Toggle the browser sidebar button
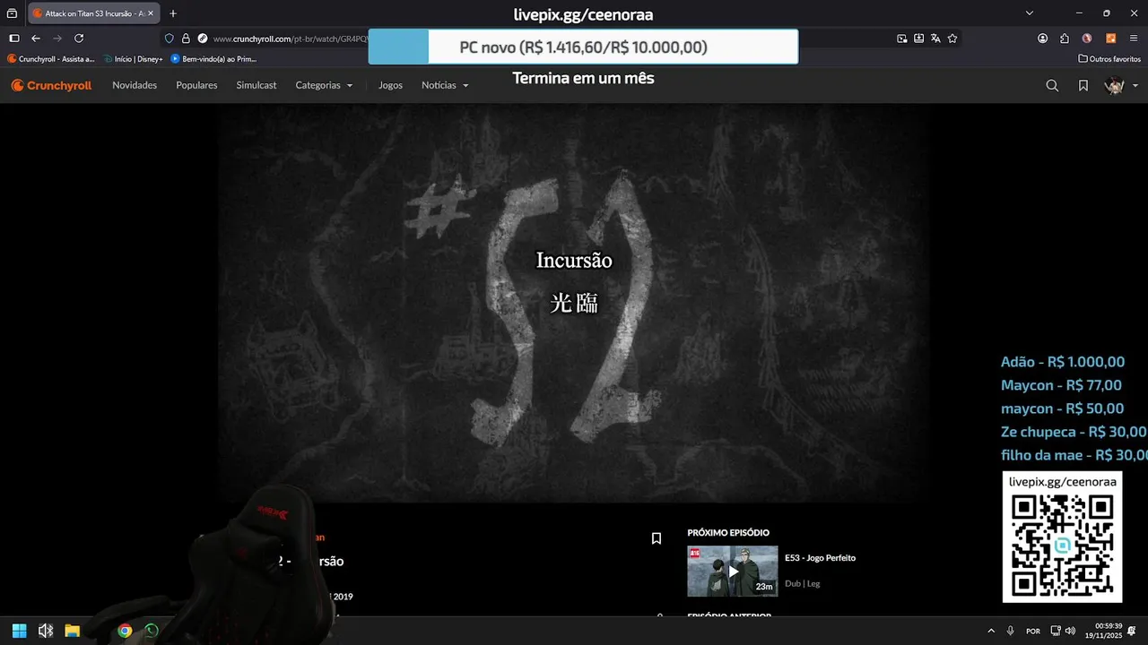Image resolution: width=1148 pixels, height=645 pixels. click(x=13, y=39)
